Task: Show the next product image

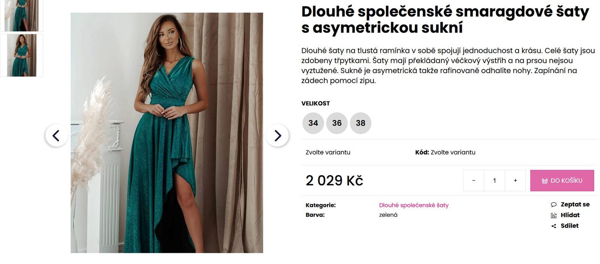Action: click(x=277, y=135)
